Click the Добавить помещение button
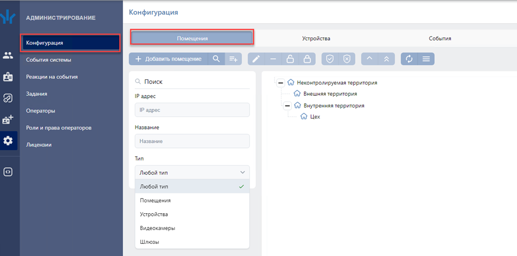Viewport: 517px width, 256px height. coord(168,59)
